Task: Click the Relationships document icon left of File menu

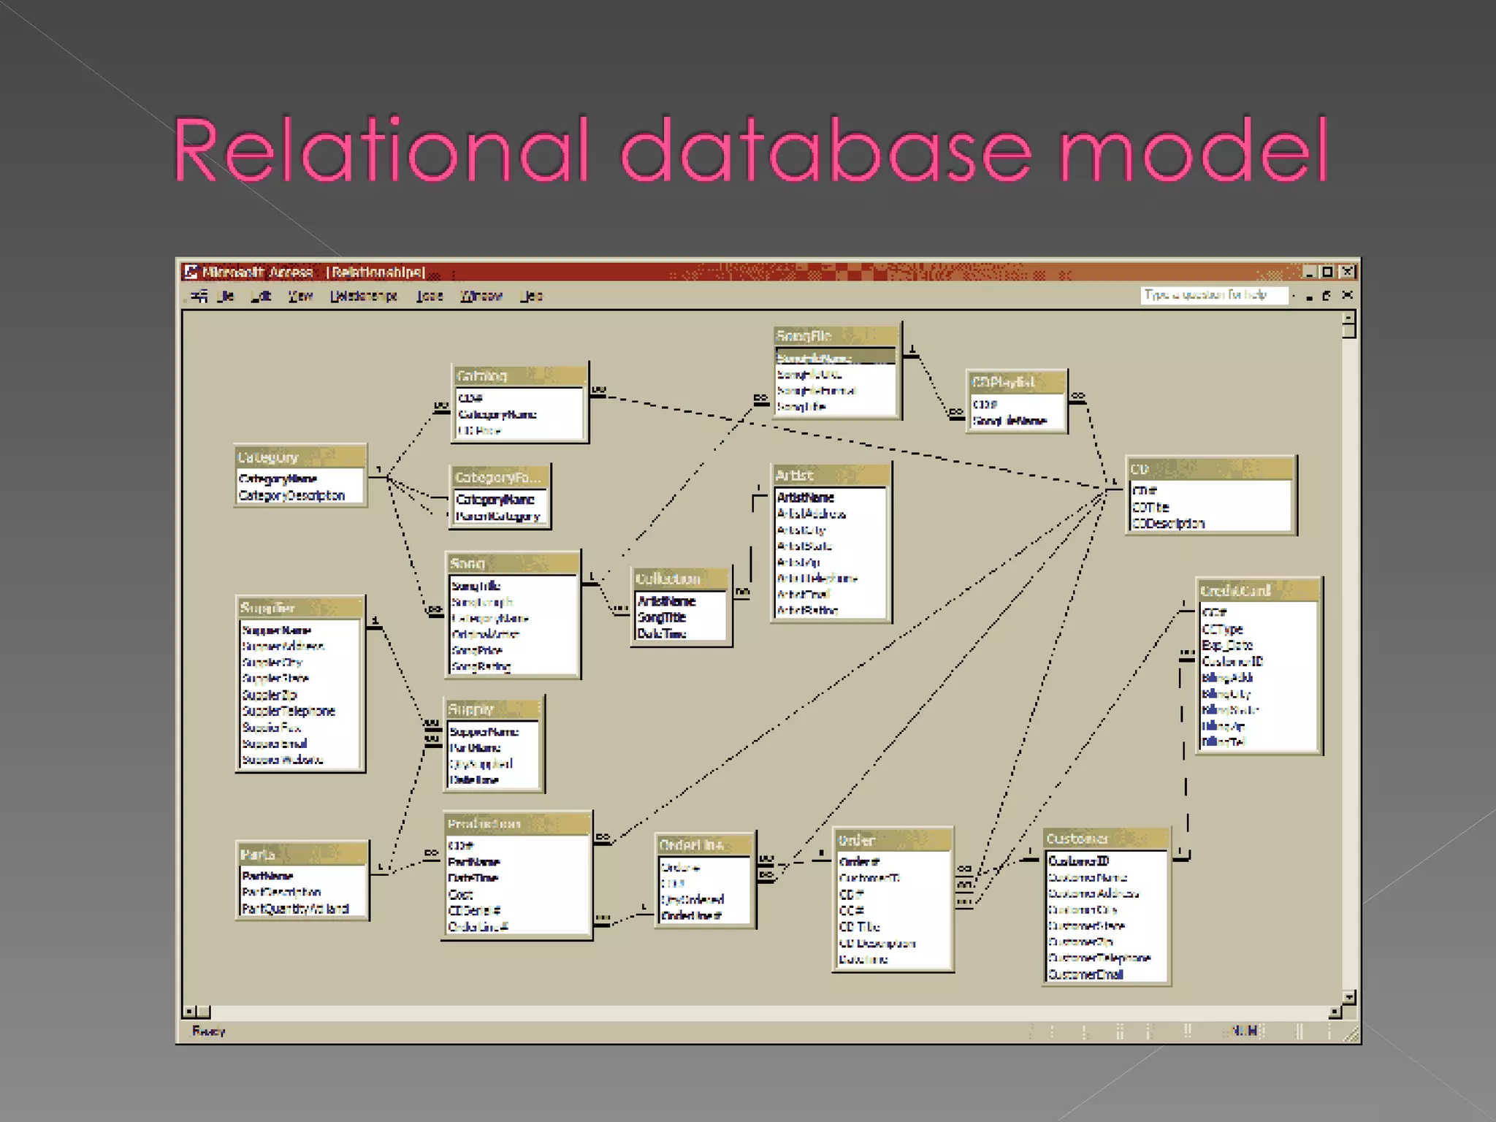Action: click(199, 296)
